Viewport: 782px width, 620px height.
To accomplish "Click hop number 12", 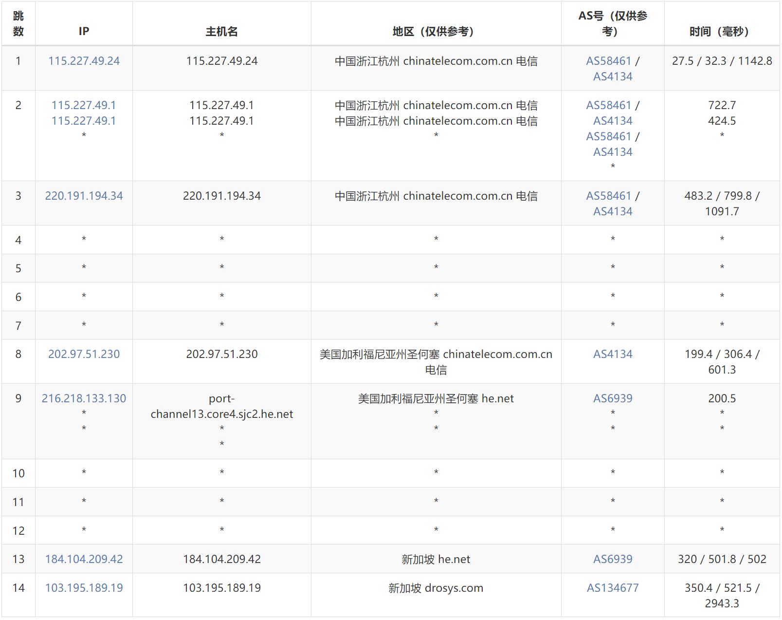I will (18, 531).
